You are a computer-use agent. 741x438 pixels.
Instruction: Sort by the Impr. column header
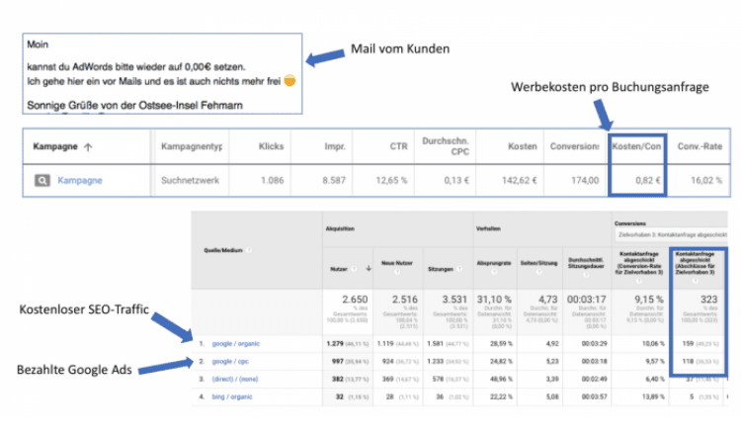tap(335, 146)
